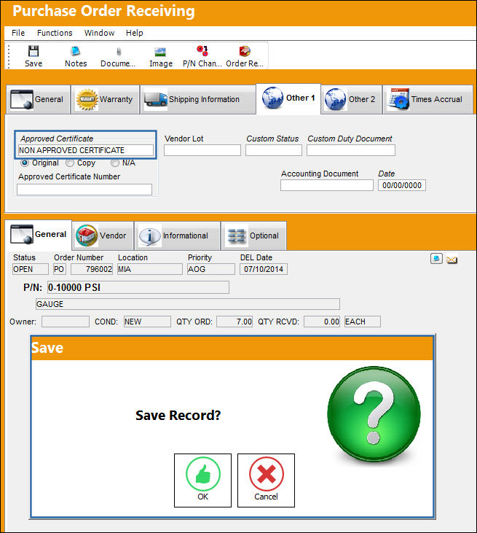The image size is (477, 533).
Task: Click the Custom Duty Document field
Action: click(x=351, y=150)
